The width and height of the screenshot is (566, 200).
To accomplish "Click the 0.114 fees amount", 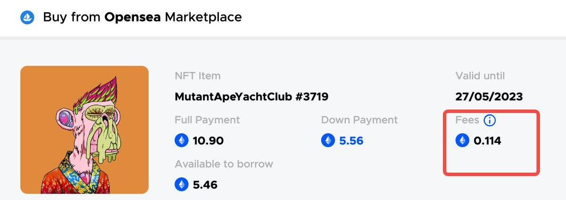I will [487, 140].
